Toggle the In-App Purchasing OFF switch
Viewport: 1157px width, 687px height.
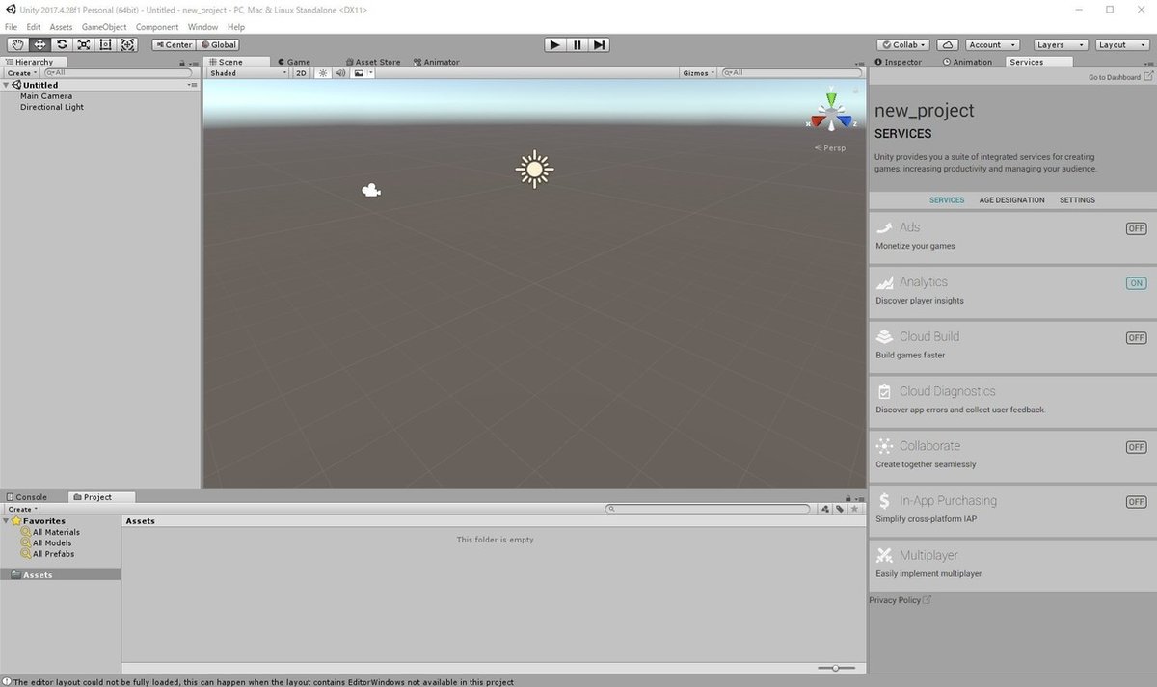(1136, 502)
